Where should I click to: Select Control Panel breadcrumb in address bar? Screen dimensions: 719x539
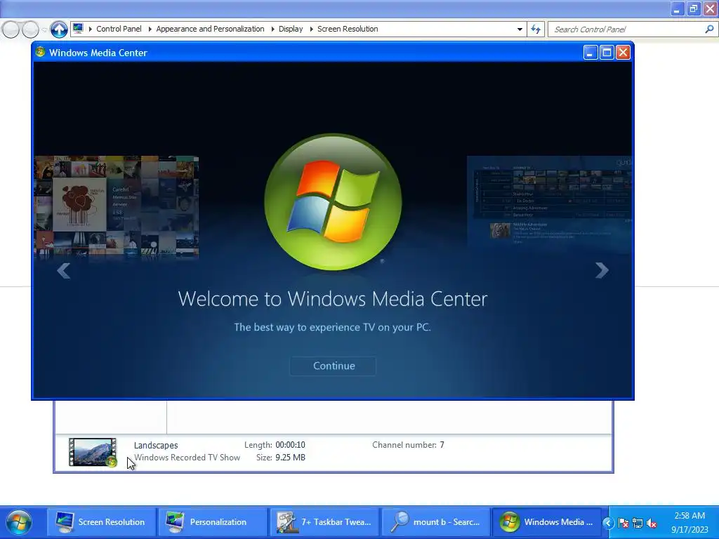click(x=119, y=29)
